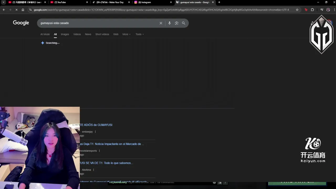Open the tab search dropdown arrow

(x=3, y=2)
